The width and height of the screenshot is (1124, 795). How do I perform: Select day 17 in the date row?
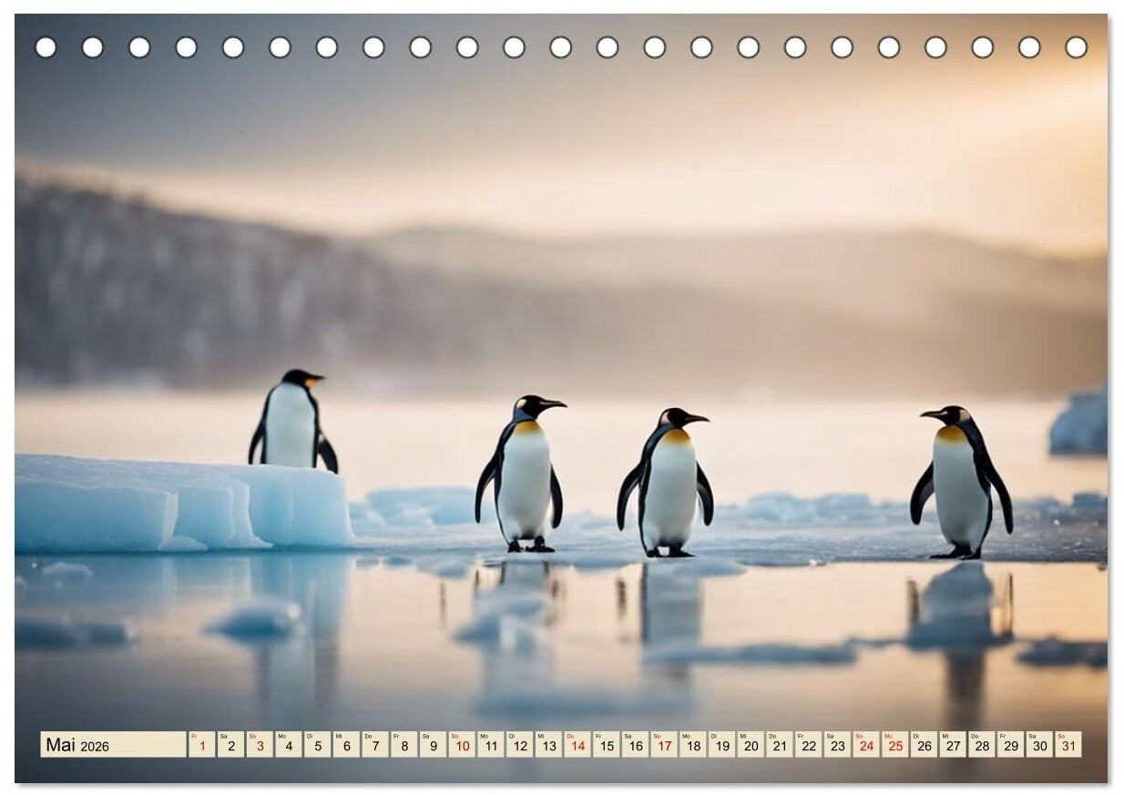[664, 745]
